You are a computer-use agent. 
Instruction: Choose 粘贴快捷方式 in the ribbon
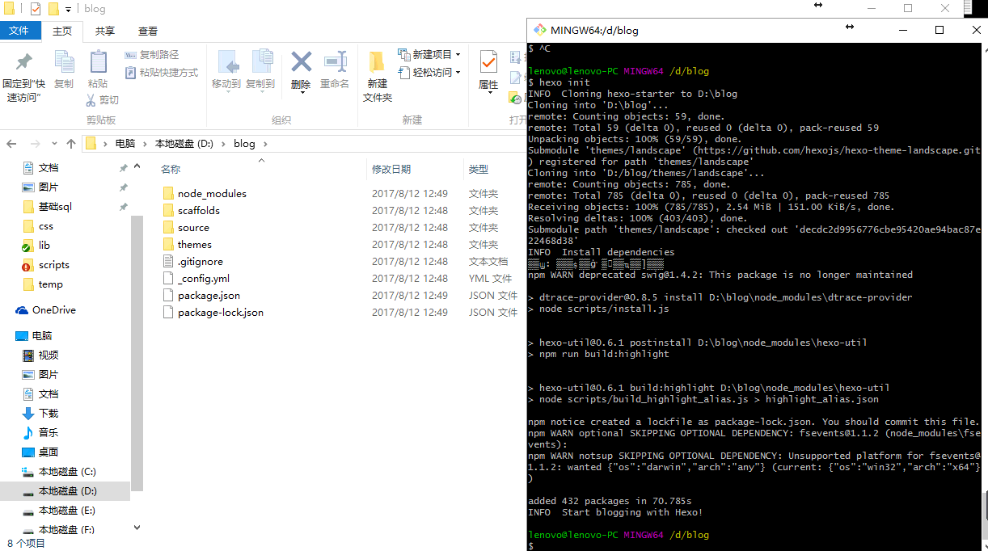click(162, 73)
